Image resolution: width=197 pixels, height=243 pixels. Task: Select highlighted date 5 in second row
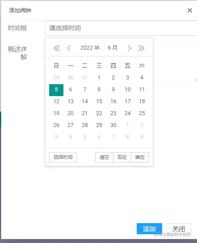pyautogui.click(x=56, y=90)
